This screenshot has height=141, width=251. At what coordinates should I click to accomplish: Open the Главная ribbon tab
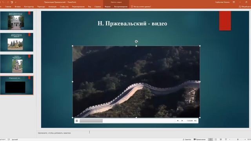[8, 7]
